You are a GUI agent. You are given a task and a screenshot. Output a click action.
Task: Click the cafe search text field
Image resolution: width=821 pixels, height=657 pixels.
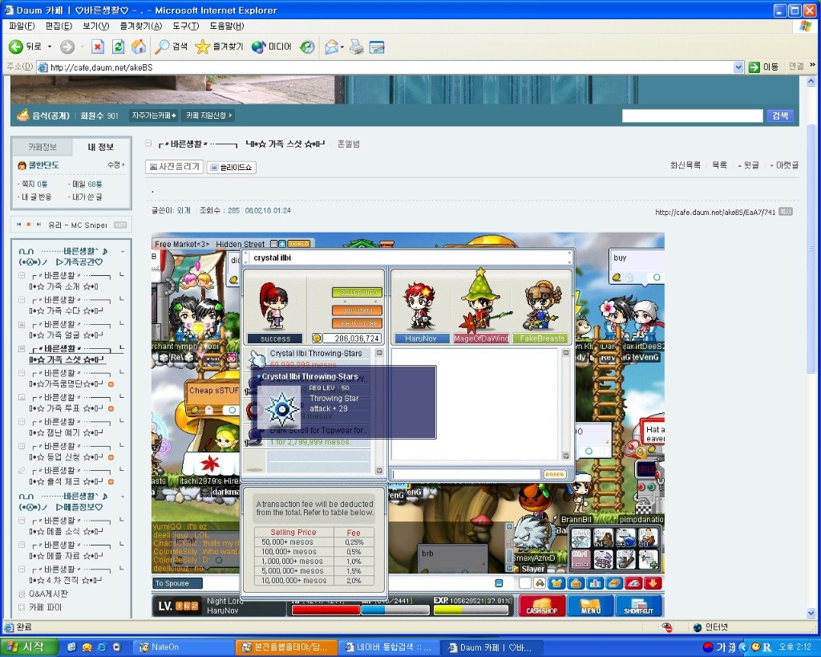pos(692,116)
